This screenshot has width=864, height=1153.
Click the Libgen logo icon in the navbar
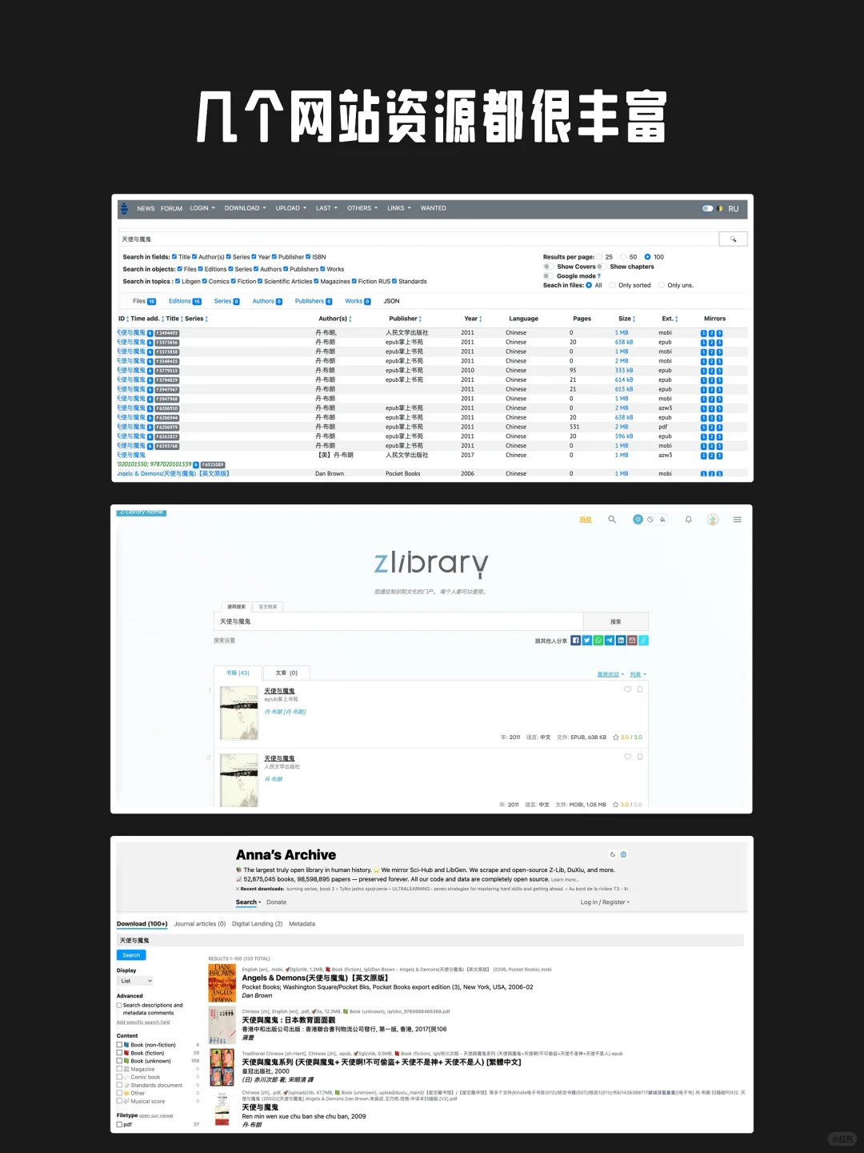click(x=124, y=208)
